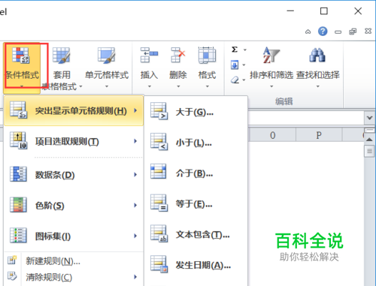Open Data Bars (数据条) submenu
This screenshot has height=286, width=376.
click(x=74, y=174)
